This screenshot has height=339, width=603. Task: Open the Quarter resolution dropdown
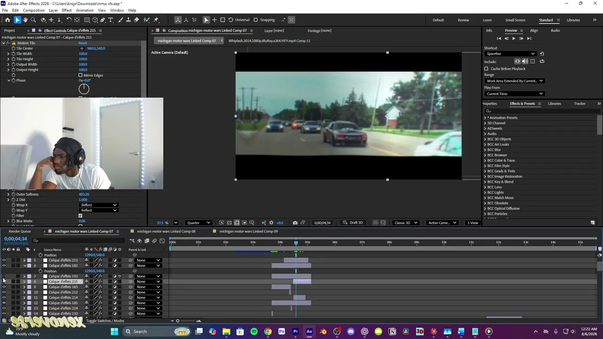click(x=198, y=223)
